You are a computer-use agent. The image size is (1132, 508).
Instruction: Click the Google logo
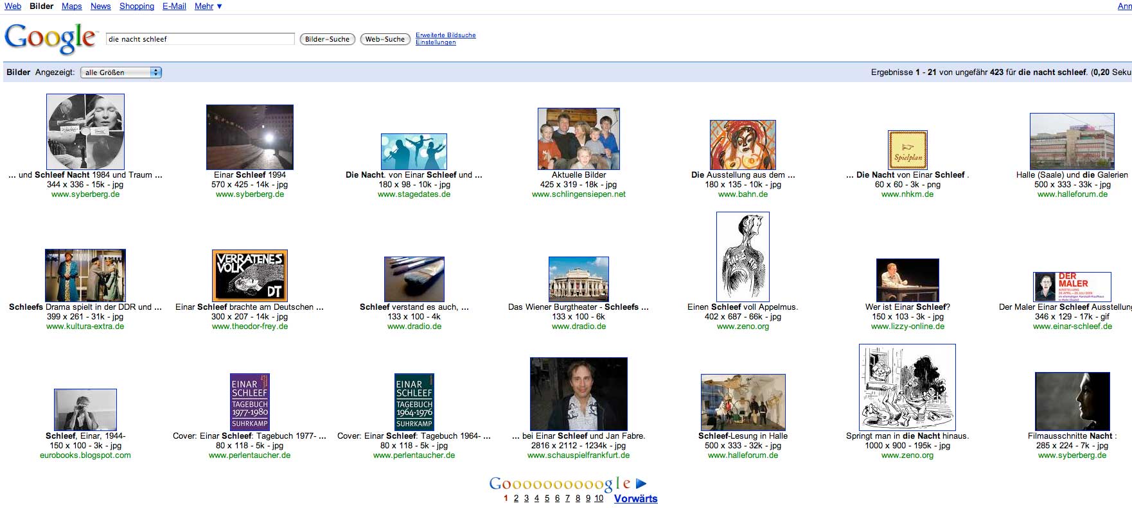[50, 38]
